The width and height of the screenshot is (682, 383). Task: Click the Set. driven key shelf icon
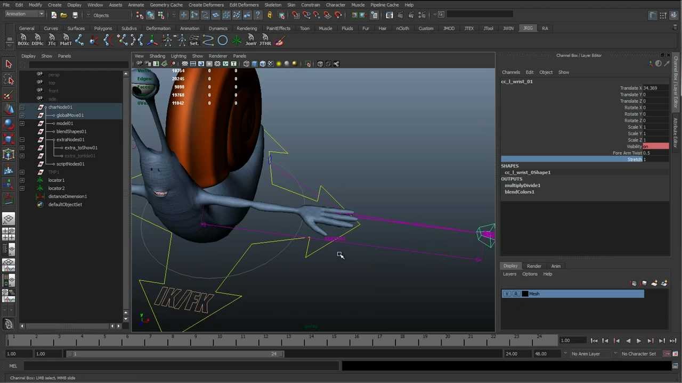[194, 40]
